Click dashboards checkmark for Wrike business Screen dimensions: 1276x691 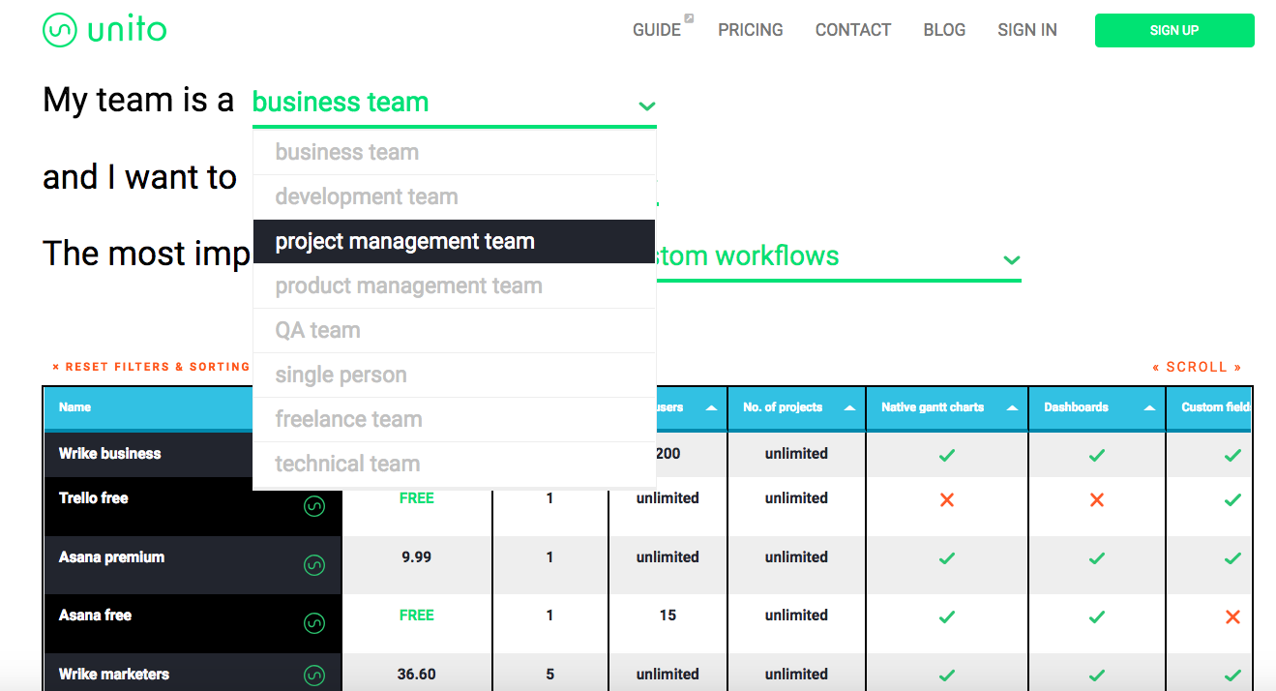click(1097, 455)
